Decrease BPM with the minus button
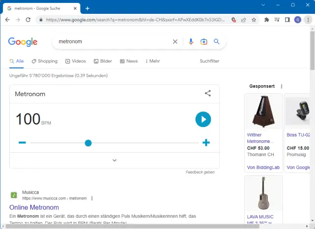The width and height of the screenshot is (315, 229). [22, 142]
